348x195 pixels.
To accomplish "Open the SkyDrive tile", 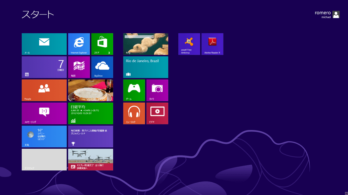I will click(102, 67).
